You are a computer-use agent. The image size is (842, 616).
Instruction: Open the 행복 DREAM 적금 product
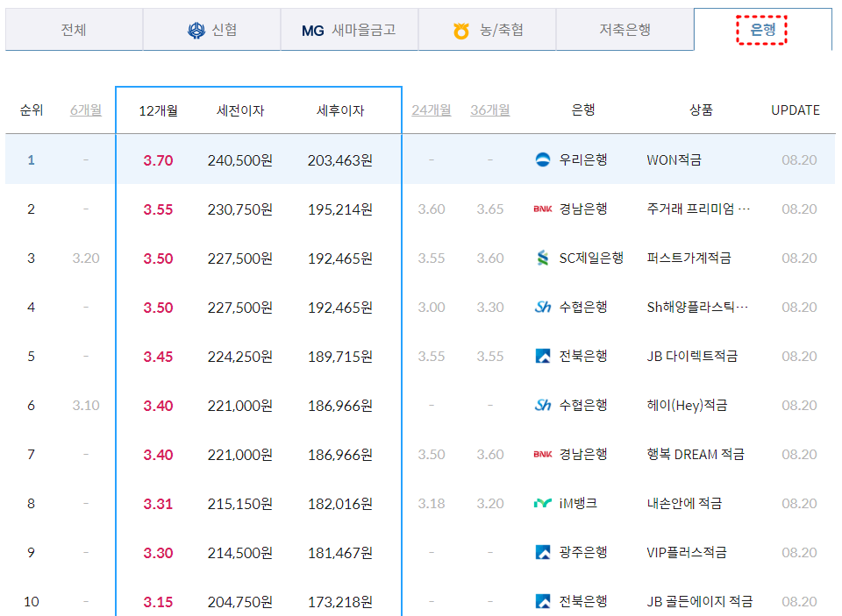(x=696, y=455)
